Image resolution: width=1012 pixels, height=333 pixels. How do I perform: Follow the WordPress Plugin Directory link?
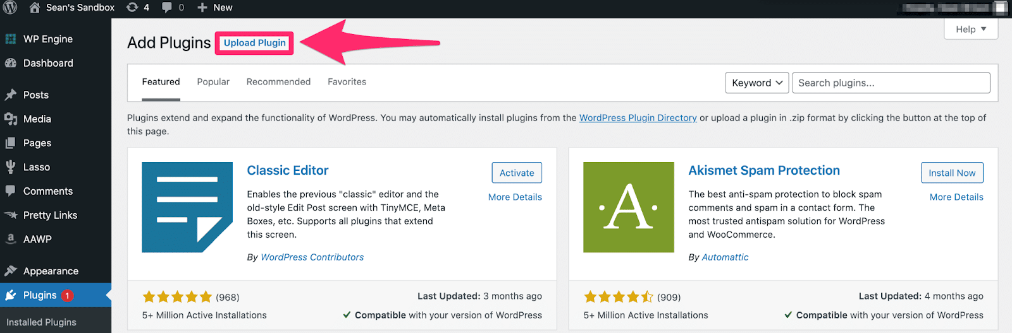(638, 118)
